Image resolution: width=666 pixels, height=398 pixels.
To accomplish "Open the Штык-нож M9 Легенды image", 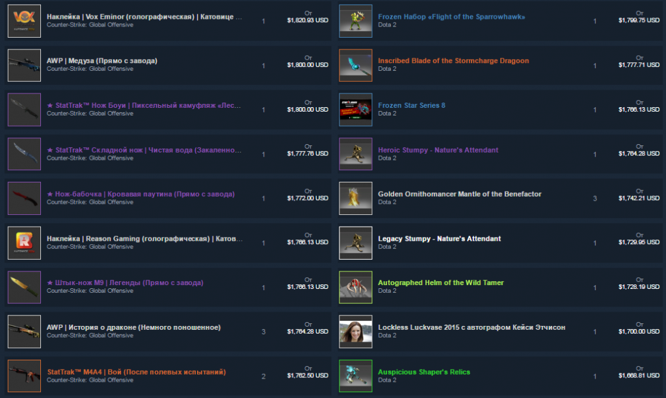I will point(24,288).
